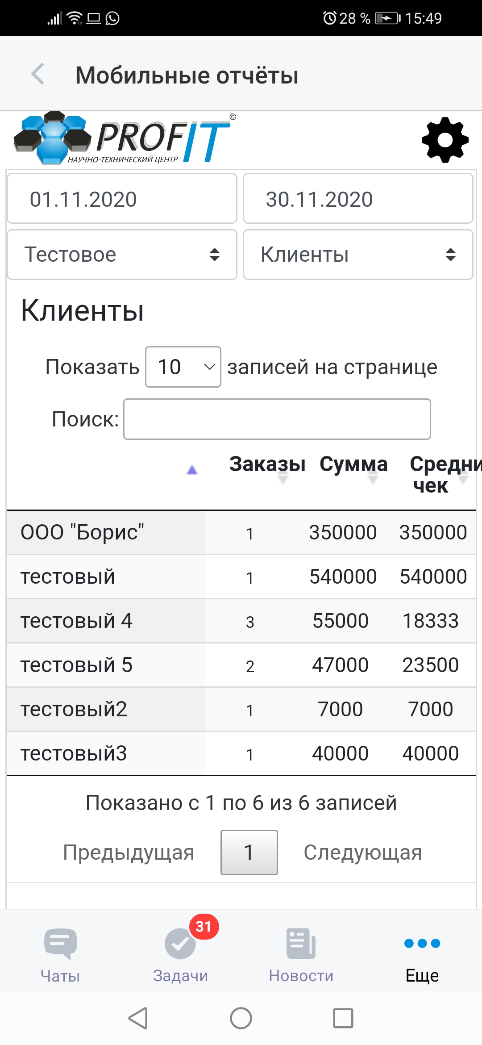The image size is (482, 1045).
Task: Expand the Клиенты report type dropdown
Action: (358, 255)
